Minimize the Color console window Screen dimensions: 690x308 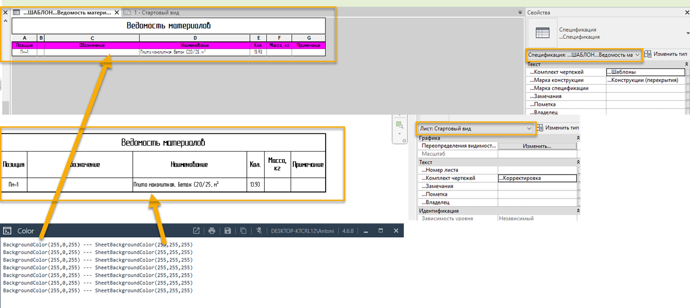[x=365, y=231]
